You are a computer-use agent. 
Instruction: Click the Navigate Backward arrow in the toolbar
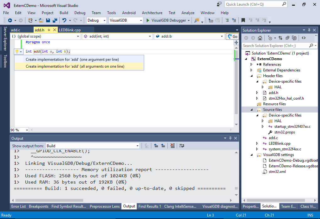[x=10, y=20]
